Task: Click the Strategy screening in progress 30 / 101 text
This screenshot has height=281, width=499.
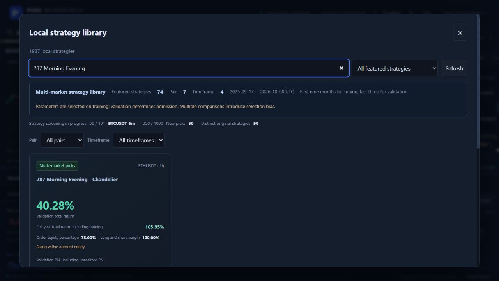Action: [x=67, y=123]
